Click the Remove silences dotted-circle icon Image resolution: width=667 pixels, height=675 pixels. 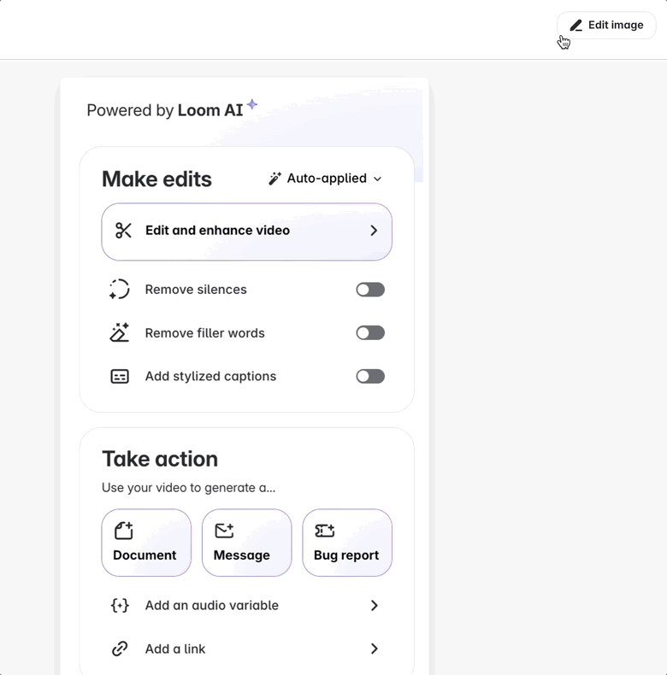pos(120,290)
